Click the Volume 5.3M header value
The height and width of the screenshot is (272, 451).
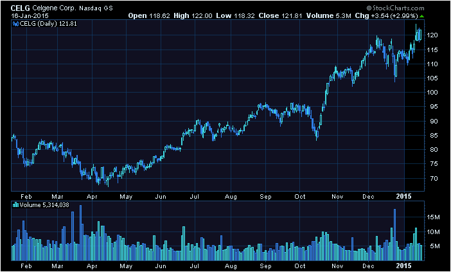tap(329, 15)
